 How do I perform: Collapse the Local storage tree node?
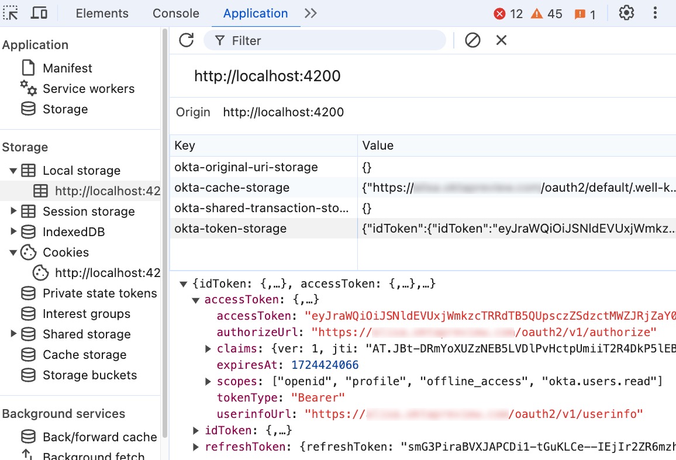click(13, 171)
